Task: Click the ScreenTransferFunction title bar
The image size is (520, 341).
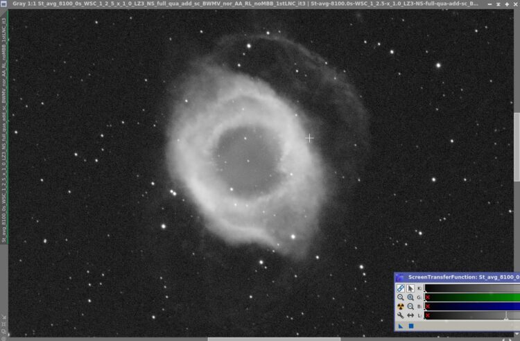Action: 458,277
